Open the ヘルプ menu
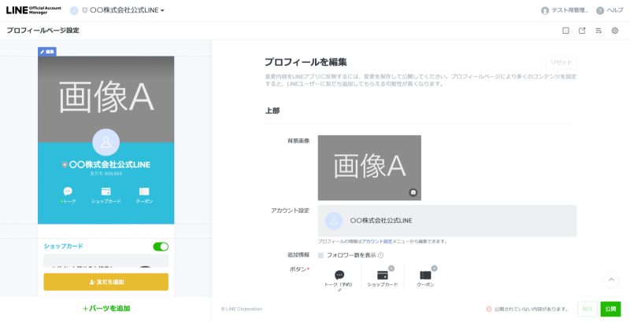630x322 pixels. (610, 10)
